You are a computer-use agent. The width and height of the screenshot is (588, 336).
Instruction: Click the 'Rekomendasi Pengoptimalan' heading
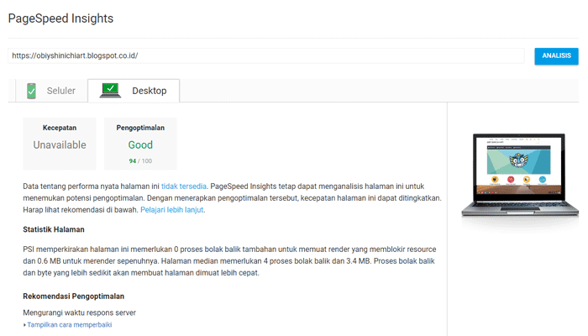(74, 297)
